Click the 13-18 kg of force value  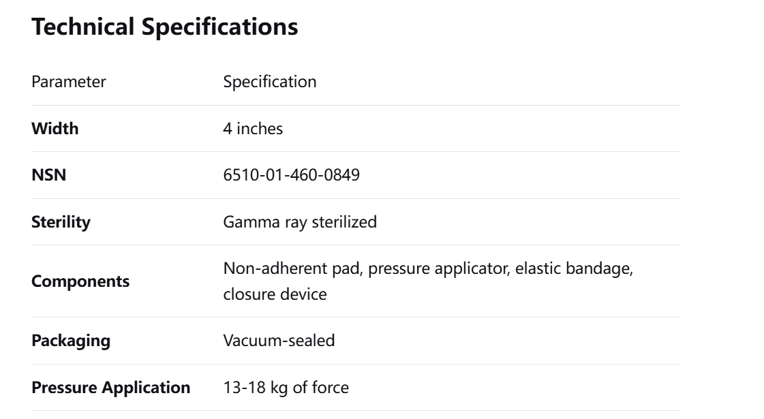pyautogui.click(x=286, y=387)
